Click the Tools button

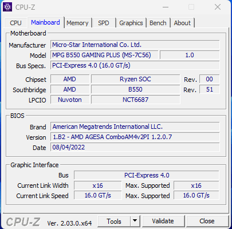pos(114,222)
